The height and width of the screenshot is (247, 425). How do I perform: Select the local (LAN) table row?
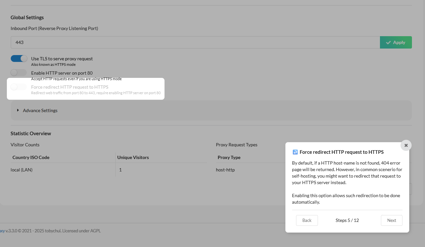(22, 170)
